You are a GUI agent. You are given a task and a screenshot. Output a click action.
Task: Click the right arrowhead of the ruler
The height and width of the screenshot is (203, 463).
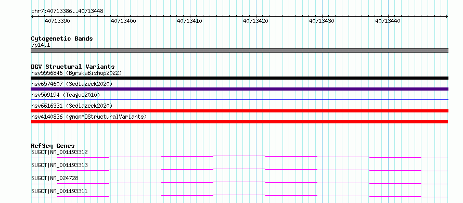(x=447, y=17)
